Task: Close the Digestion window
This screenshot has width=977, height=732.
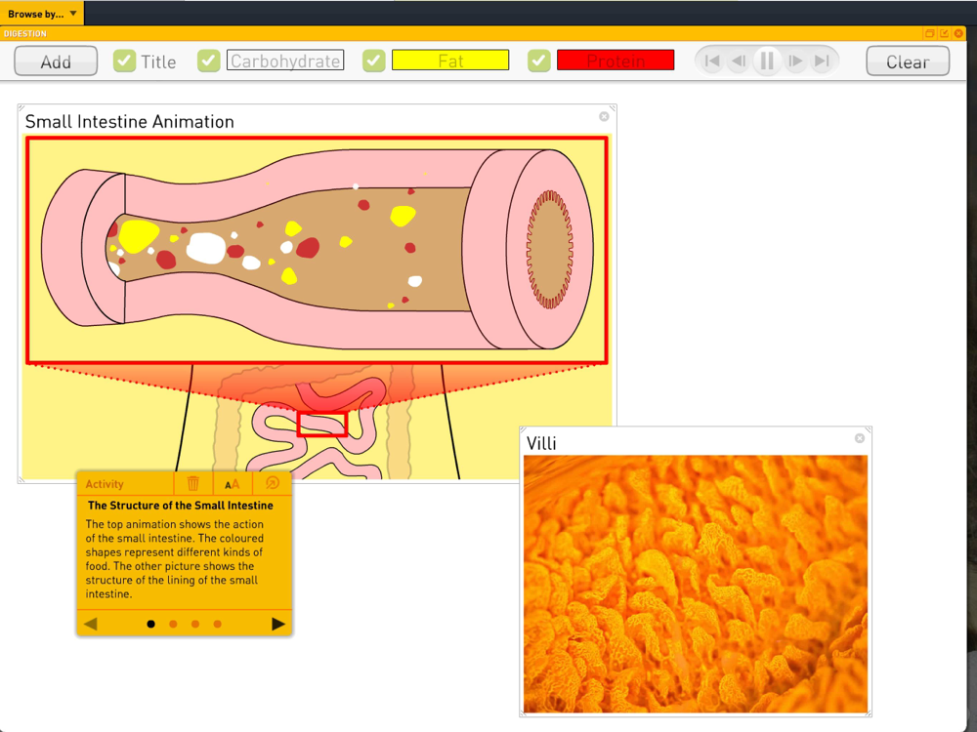Action: [958, 33]
